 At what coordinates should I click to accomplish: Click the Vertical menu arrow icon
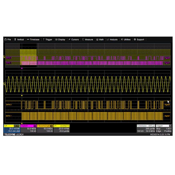(15, 39)
